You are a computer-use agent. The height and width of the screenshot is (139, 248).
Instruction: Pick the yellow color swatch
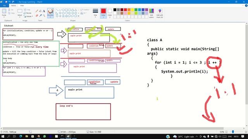[133, 10]
